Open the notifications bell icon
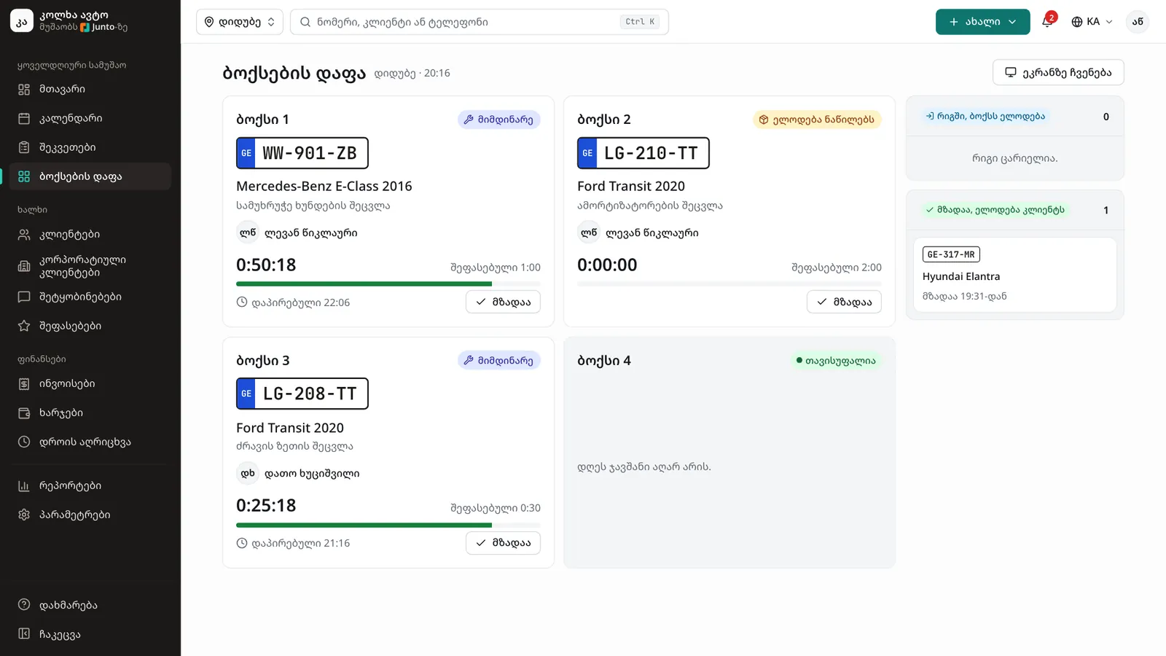 [1047, 22]
